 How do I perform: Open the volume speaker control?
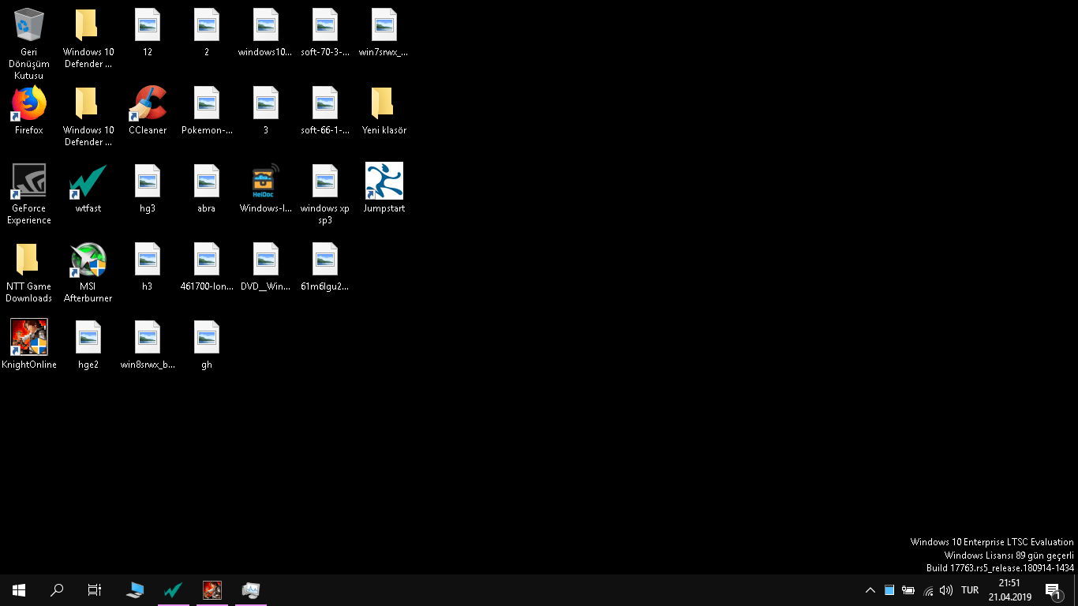[x=946, y=590]
